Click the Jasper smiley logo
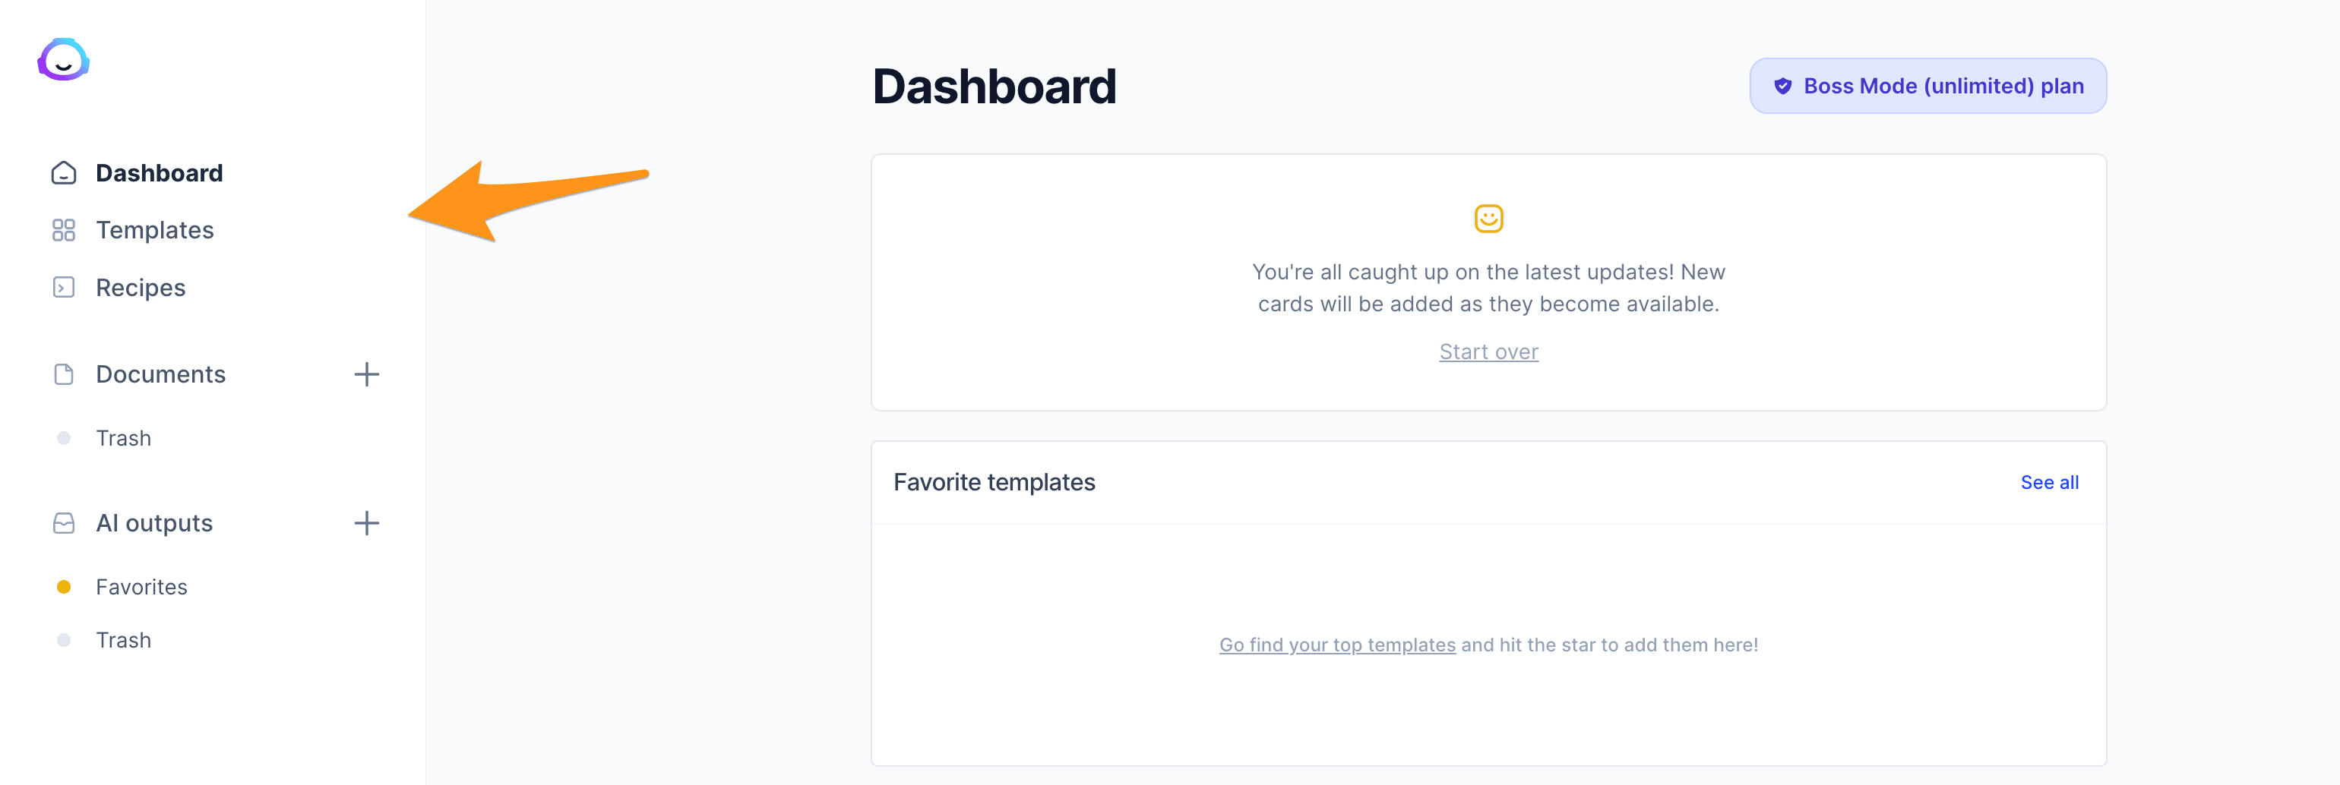Screen dimensions: 2340x785 pyautogui.click(x=64, y=60)
